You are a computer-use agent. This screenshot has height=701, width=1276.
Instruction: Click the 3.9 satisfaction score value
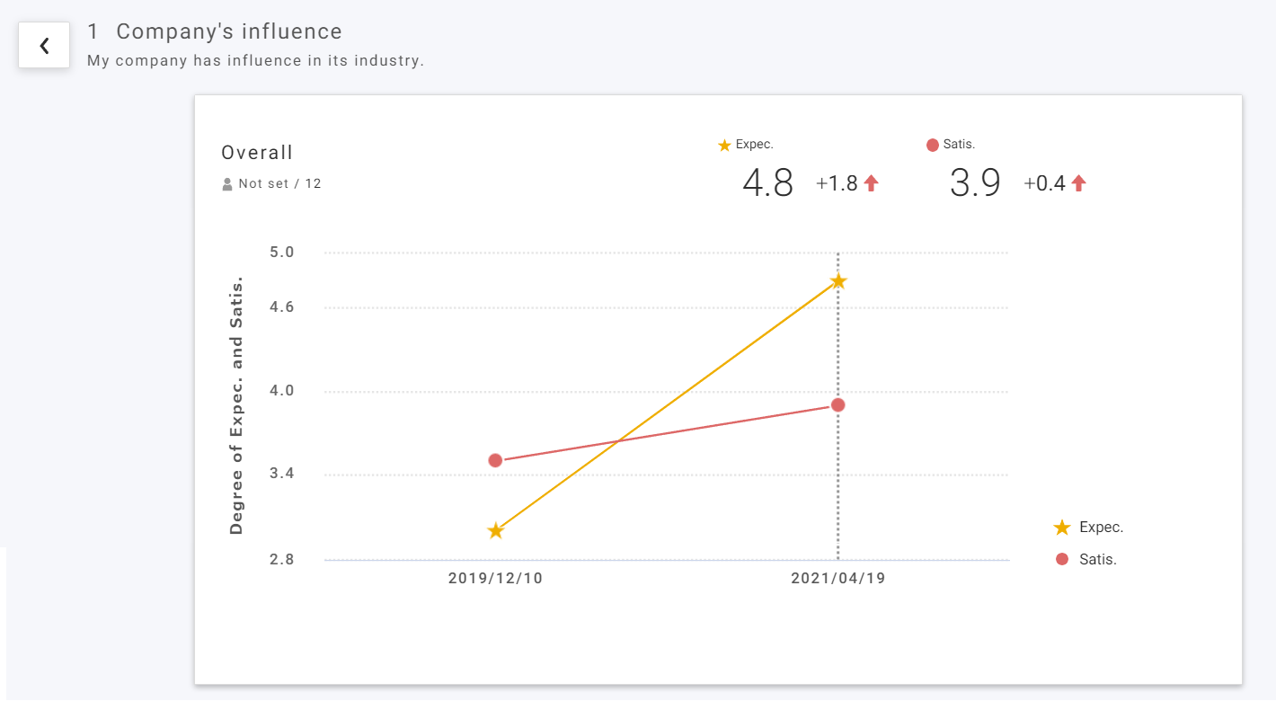click(x=975, y=183)
